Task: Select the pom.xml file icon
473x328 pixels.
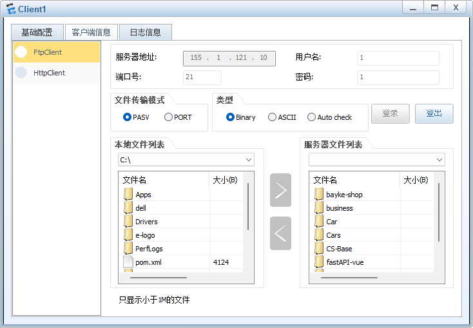Action: (x=128, y=262)
